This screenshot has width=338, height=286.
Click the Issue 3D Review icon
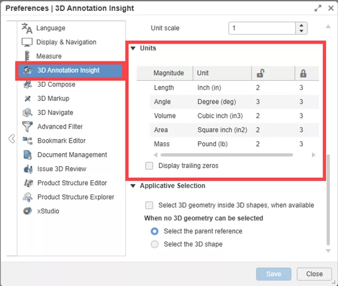tap(28, 169)
